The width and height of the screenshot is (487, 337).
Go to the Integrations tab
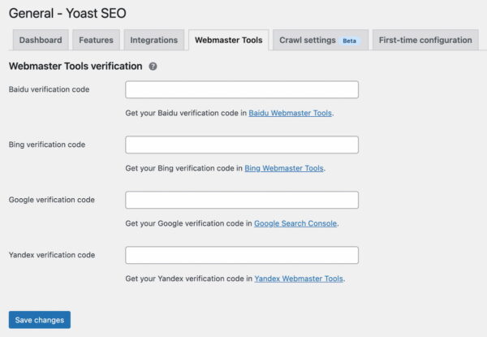[x=154, y=40]
